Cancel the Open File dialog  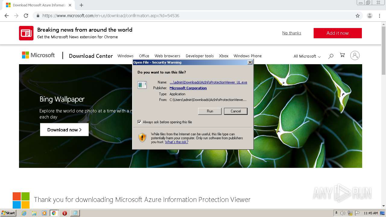tap(236, 111)
